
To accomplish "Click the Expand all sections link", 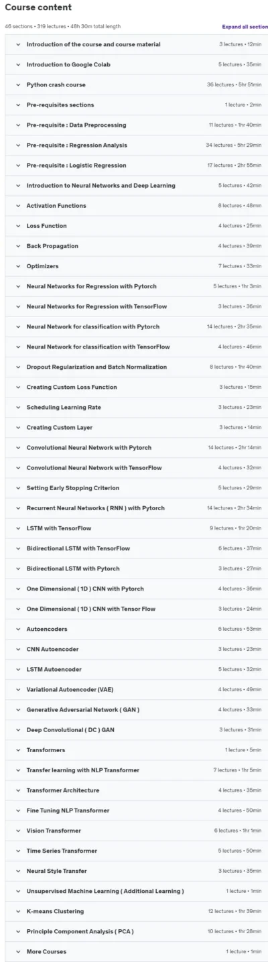I will (245, 27).
